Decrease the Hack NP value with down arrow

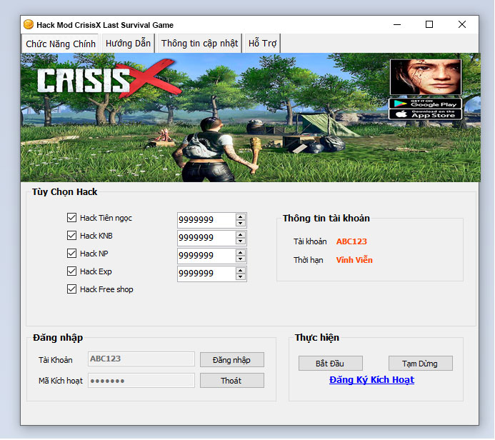tap(241, 259)
